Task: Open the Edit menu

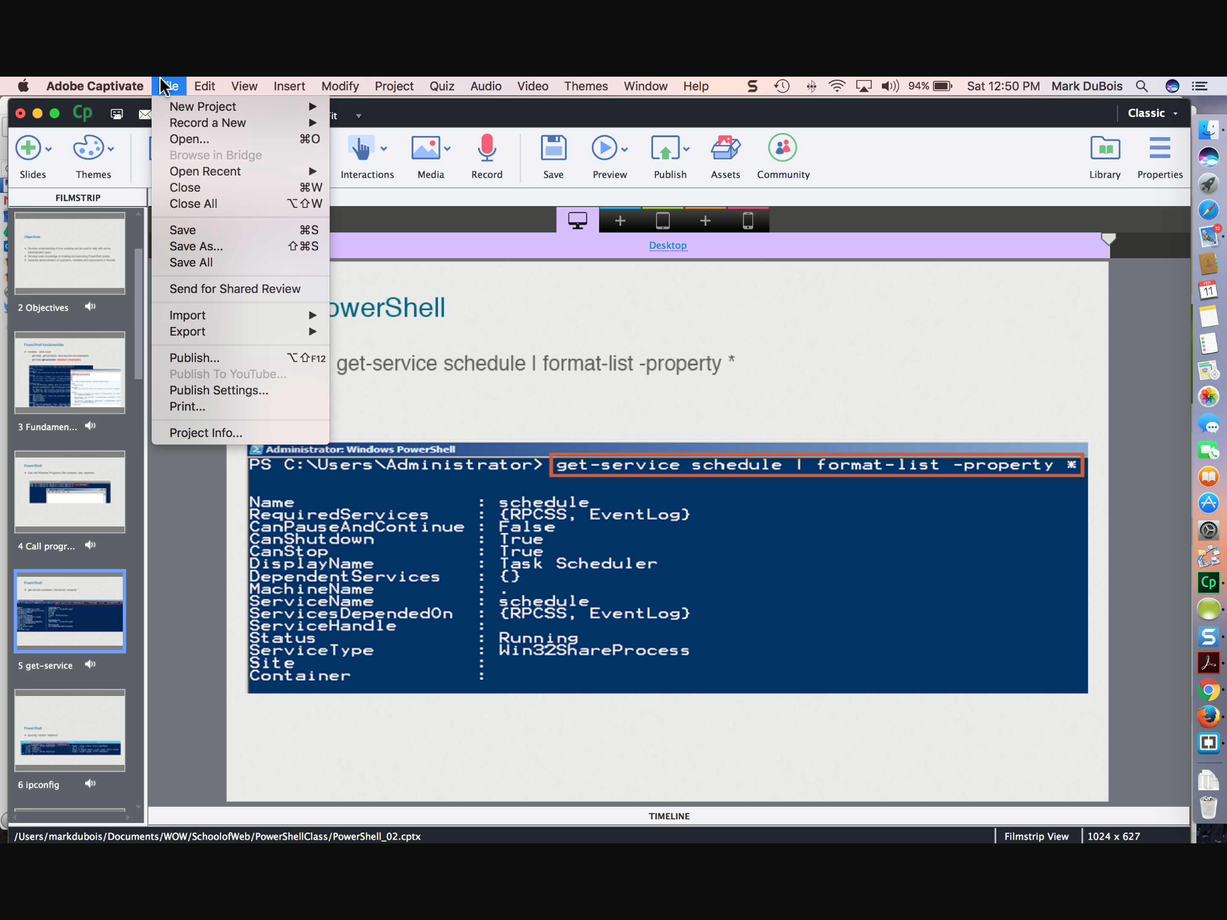Action: (x=204, y=86)
